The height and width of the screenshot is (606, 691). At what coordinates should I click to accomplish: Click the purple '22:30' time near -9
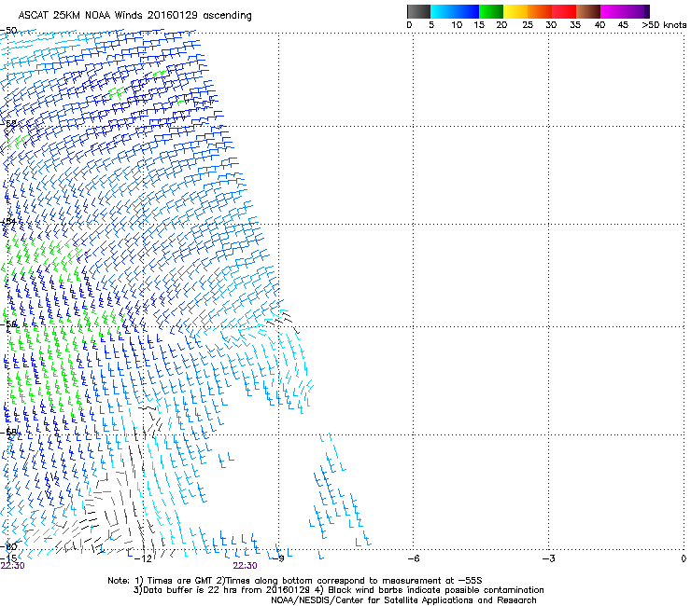245,566
